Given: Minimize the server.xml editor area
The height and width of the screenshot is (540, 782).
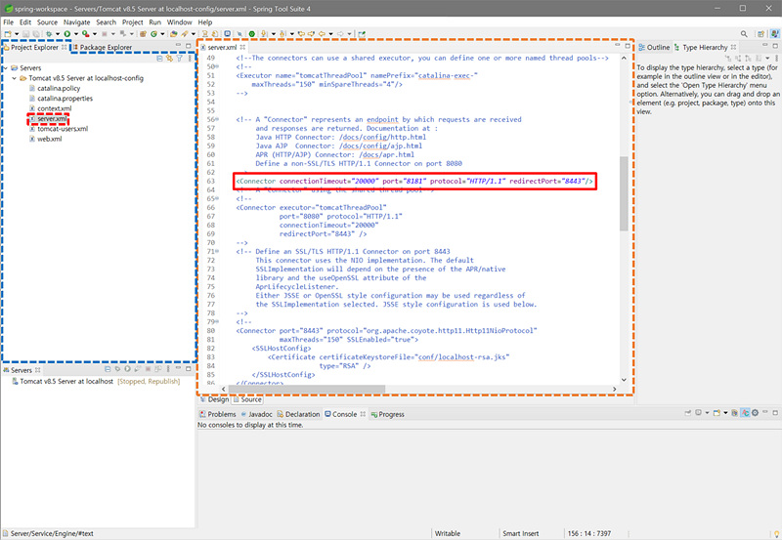Looking at the screenshot, I should click(617, 45).
